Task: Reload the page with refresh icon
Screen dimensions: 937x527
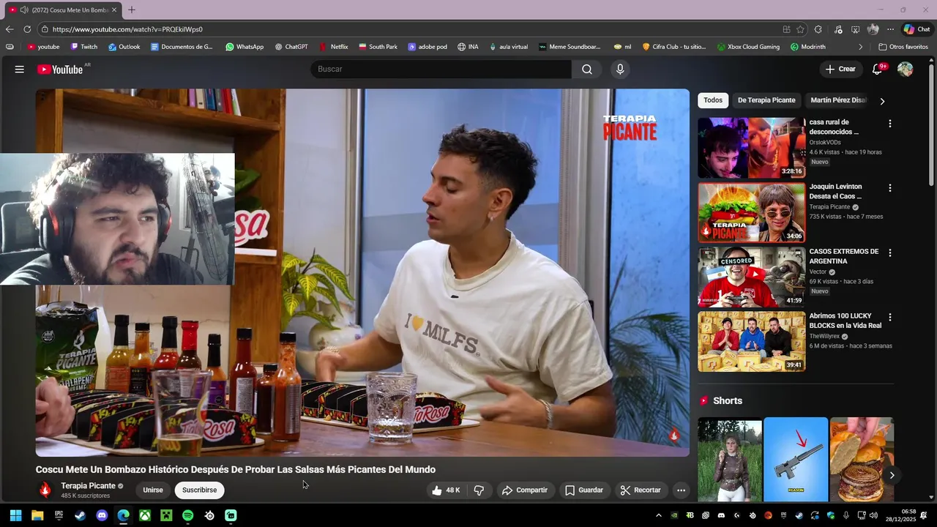Action: pyautogui.click(x=27, y=29)
